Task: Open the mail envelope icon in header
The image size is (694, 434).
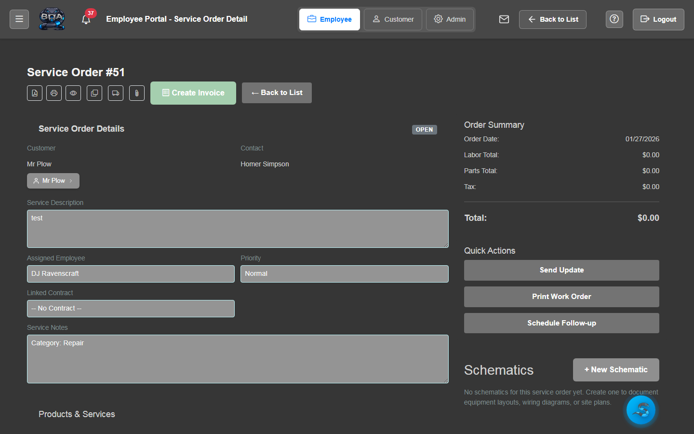Action: tap(504, 19)
